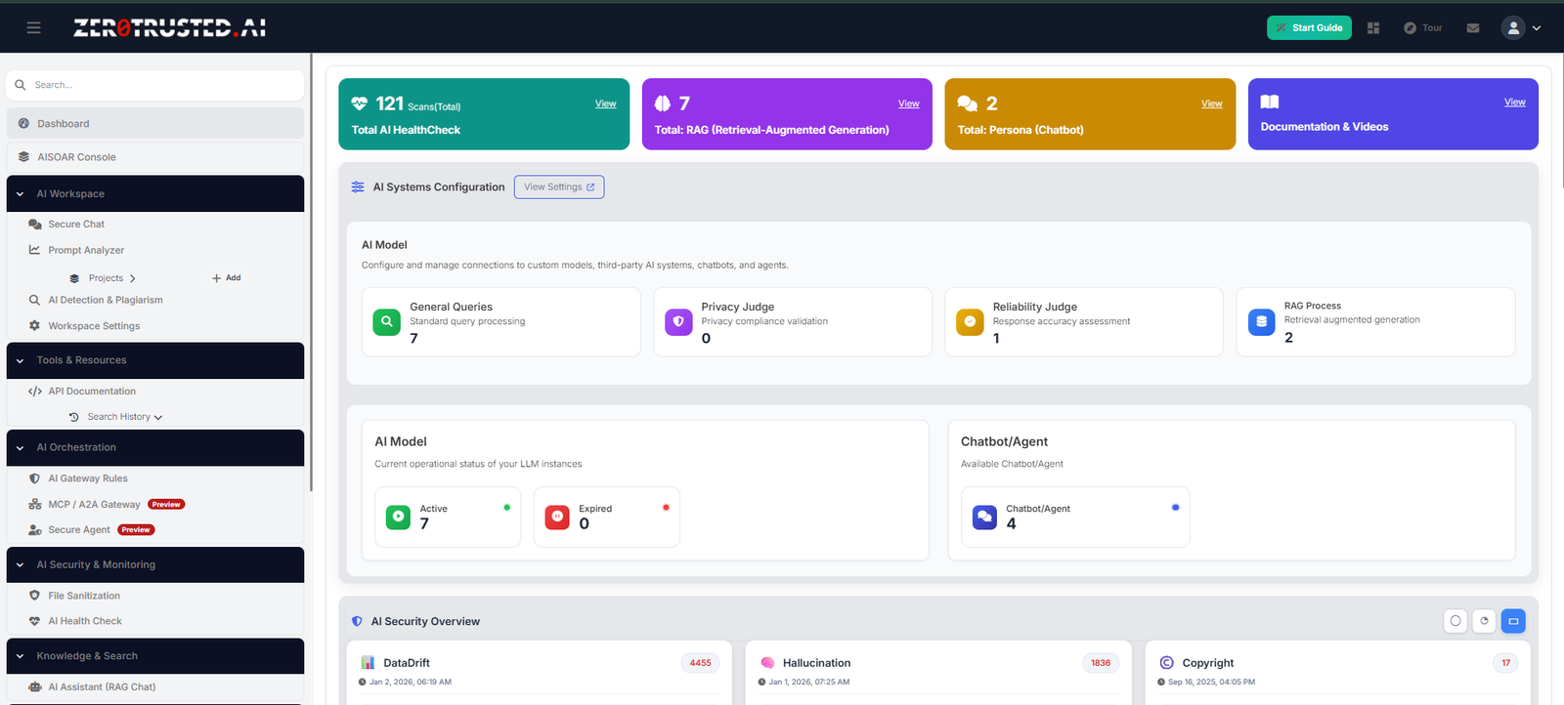The height and width of the screenshot is (705, 1564).
Task: Click the Privacy Judge shield icon
Action: [x=678, y=321]
